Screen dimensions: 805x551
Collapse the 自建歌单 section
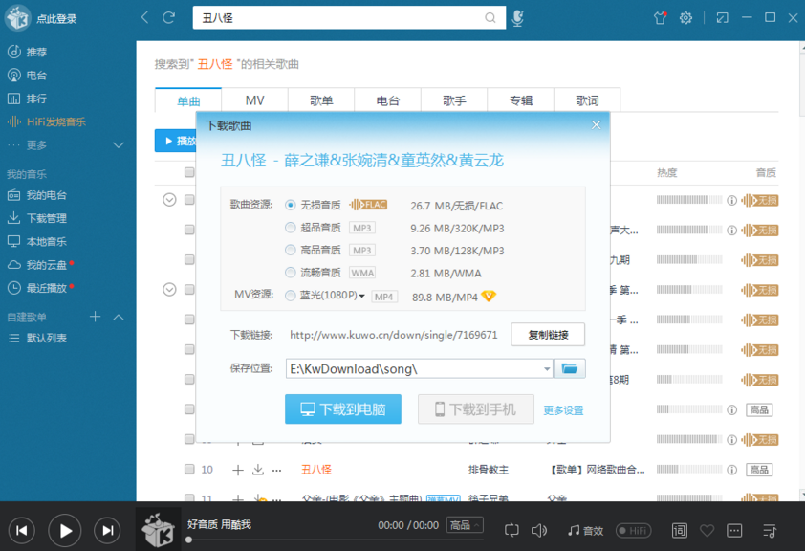[x=119, y=317]
